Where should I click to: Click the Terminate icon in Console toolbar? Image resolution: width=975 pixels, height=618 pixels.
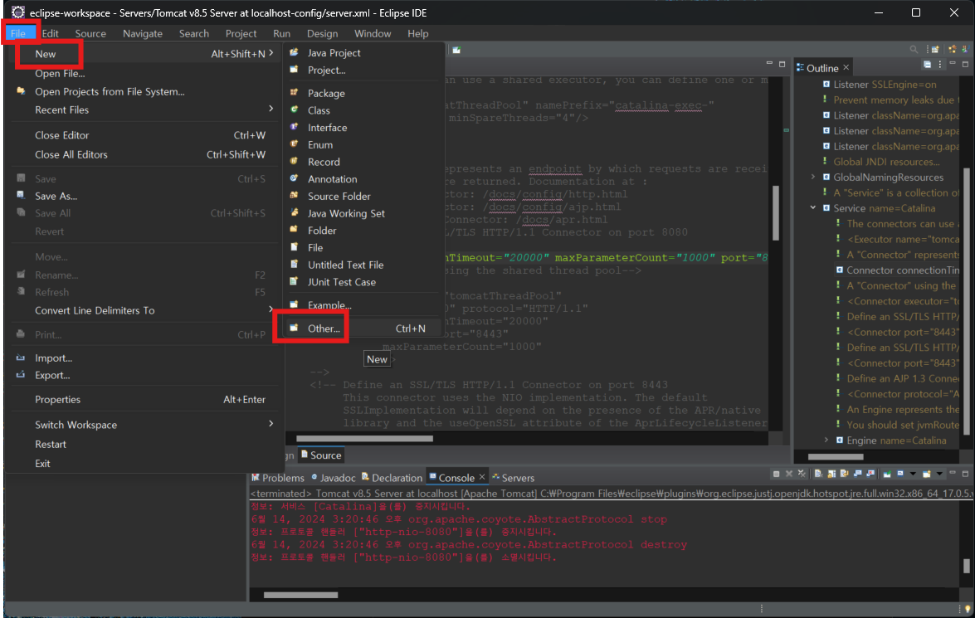point(776,474)
